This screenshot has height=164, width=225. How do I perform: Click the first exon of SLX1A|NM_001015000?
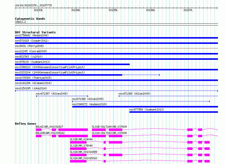click(x=78, y=161)
